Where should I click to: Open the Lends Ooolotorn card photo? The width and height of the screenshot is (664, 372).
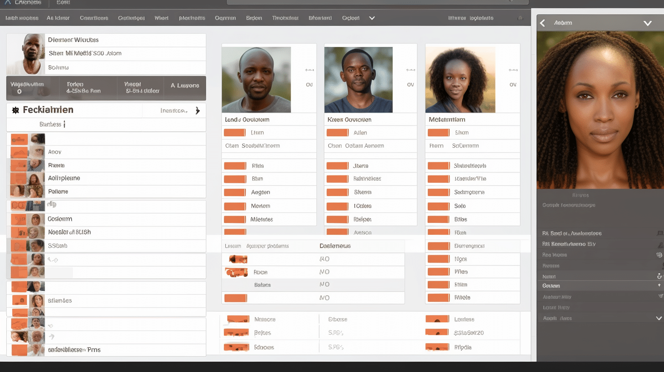point(256,80)
